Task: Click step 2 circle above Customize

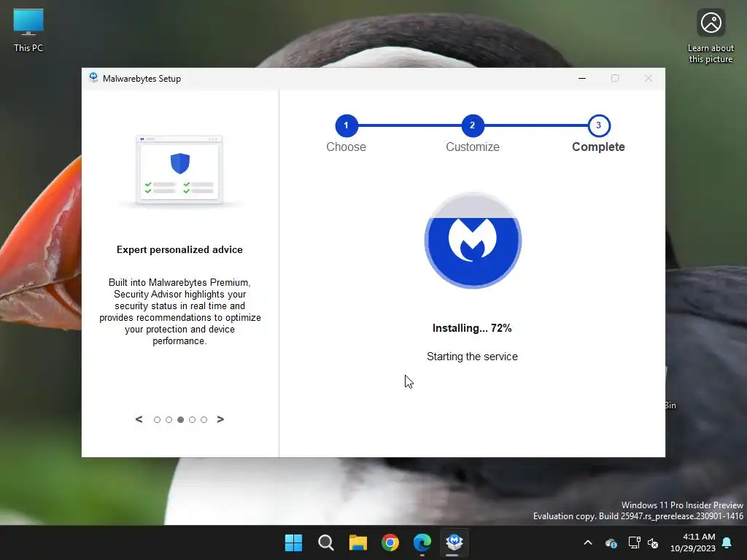Action: (x=473, y=125)
